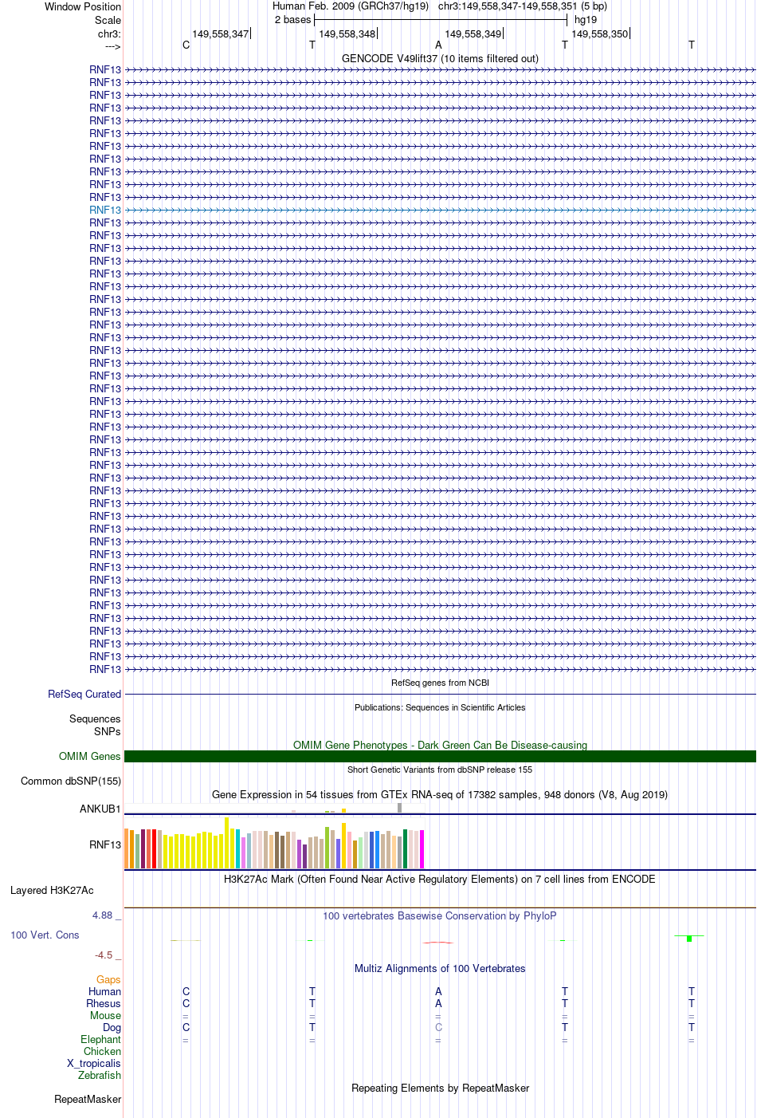Open the GTEx Gene Expression track title
Image resolution: width=757 pixels, height=1118 pixels.
click(x=440, y=794)
